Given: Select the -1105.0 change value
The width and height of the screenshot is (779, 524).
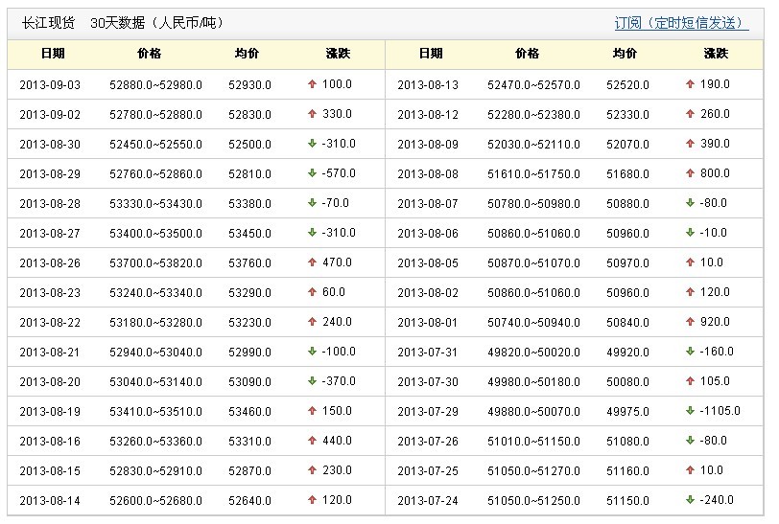Looking at the screenshot, I should click(720, 411).
